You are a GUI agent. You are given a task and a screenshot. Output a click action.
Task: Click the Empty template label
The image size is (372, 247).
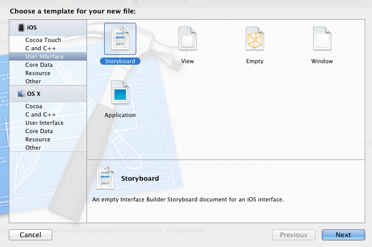pos(255,61)
